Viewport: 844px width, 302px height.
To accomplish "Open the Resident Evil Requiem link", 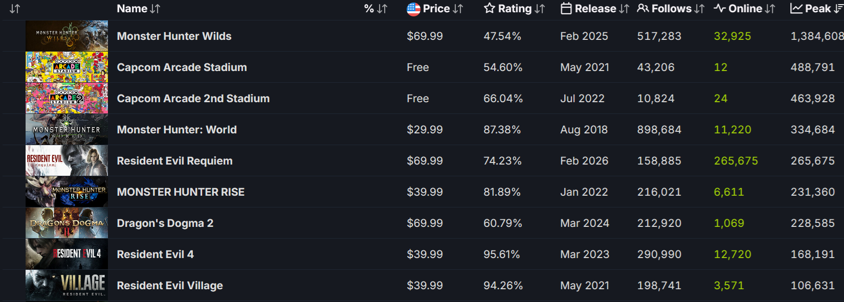I will point(174,161).
